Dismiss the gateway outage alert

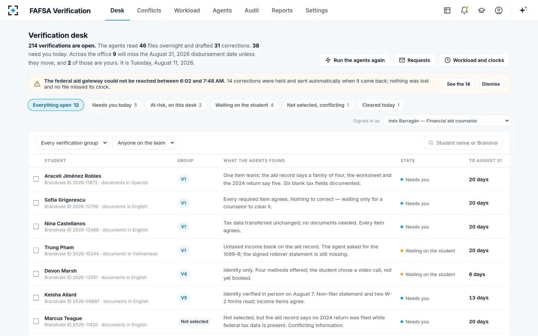pos(491,84)
